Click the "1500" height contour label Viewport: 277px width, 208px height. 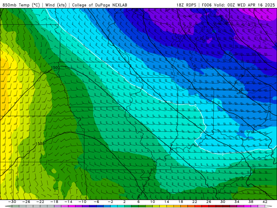(55, 68)
